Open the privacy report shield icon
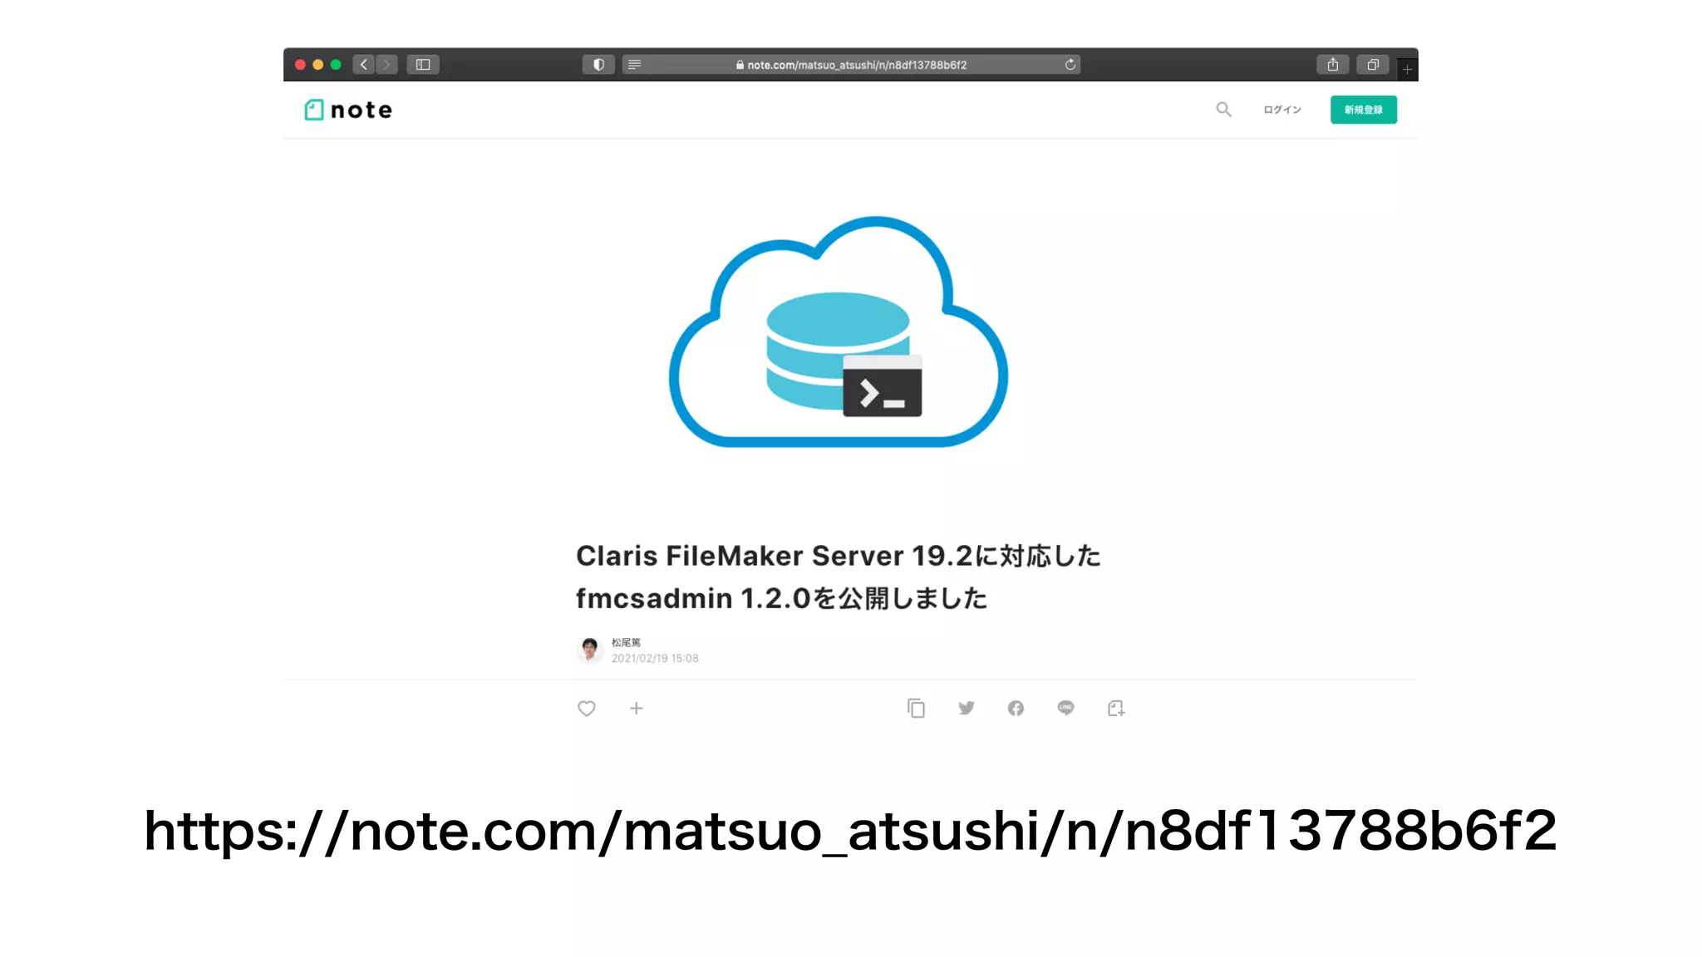 [x=598, y=65]
